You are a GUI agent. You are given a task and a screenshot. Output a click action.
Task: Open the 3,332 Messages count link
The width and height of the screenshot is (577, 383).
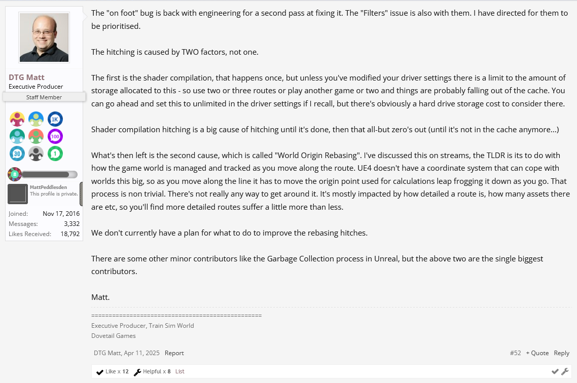72,223
